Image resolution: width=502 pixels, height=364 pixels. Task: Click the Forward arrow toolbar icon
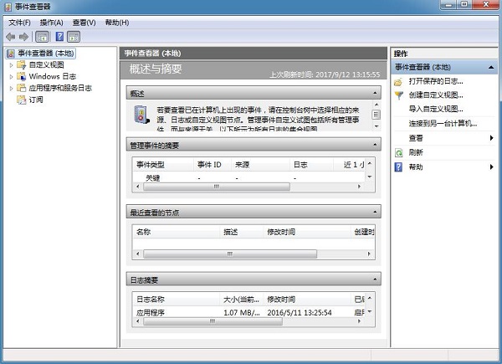[x=24, y=37]
